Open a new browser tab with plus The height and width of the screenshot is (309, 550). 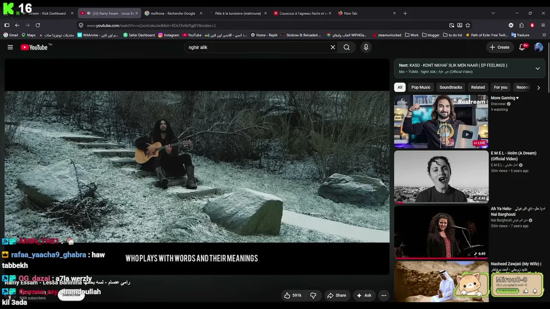pos(405,13)
